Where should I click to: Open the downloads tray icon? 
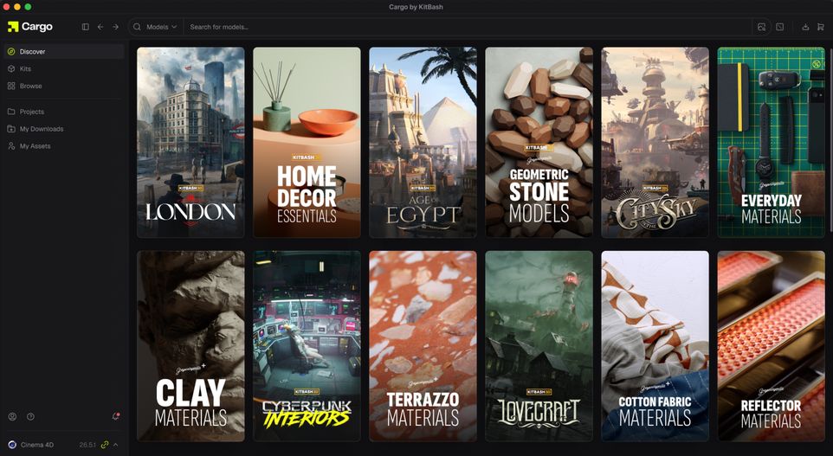(x=805, y=27)
